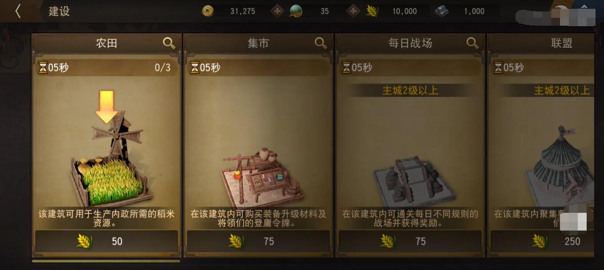Tap the magnifier icon on 农田 card

tap(169, 43)
